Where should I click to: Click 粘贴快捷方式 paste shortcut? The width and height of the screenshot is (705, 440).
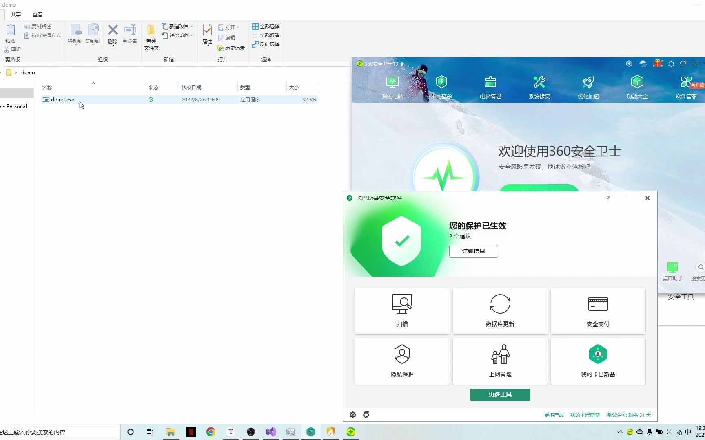(x=42, y=35)
